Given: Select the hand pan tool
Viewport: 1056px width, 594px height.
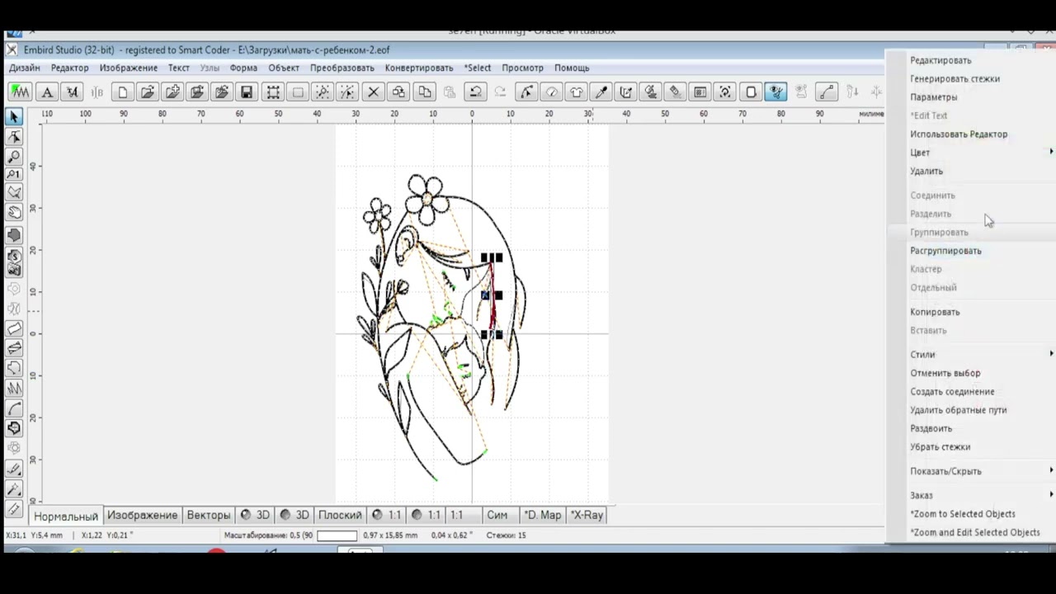Looking at the screenshot, I should tap(14, 213).
